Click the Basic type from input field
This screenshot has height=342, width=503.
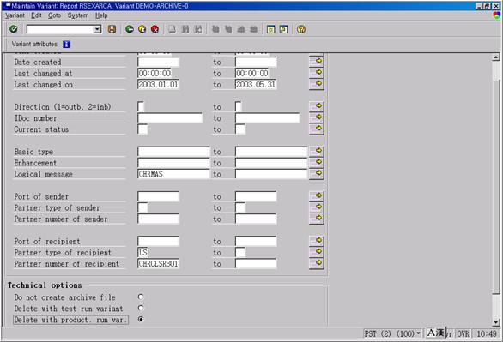(x=173, y=152)
